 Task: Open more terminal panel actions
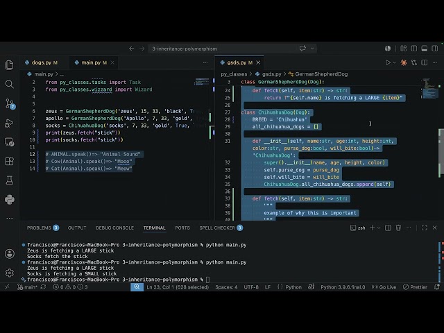409,228
